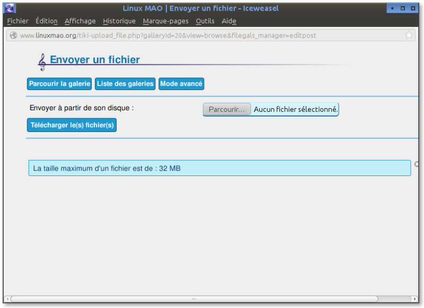This screenshot has width=424, height=308.
Task: Restore the Iceweasel window with the middle title button
Action: [x=403, y=8]
